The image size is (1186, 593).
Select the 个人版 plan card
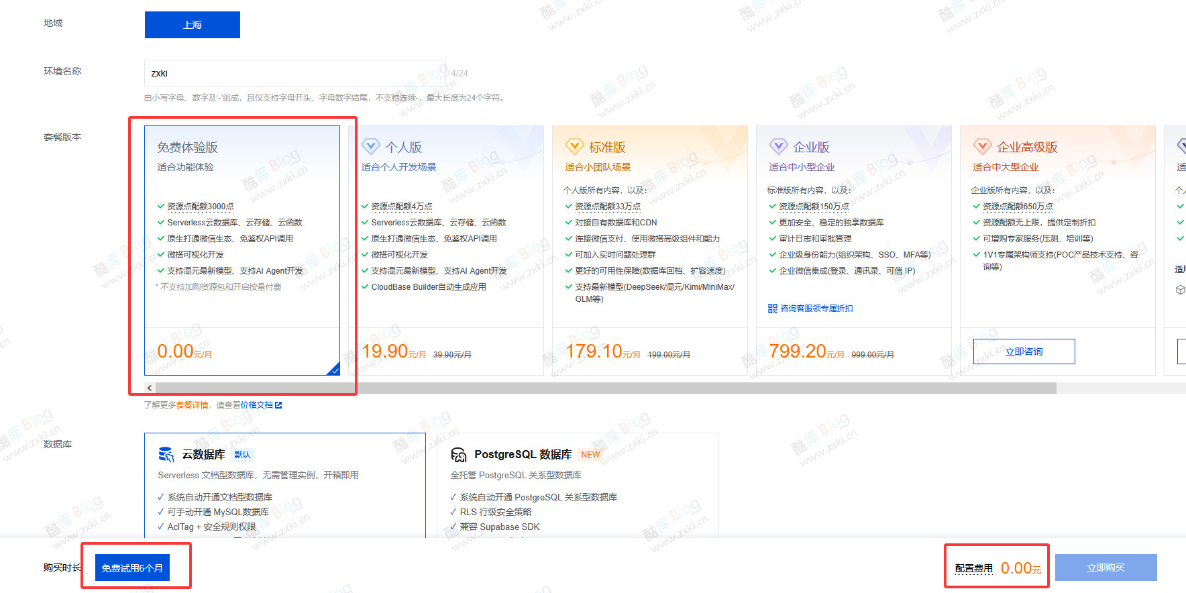tap(446, 250)
